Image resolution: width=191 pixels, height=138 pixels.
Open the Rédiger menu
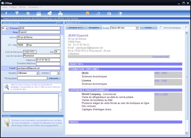[13, 7]
